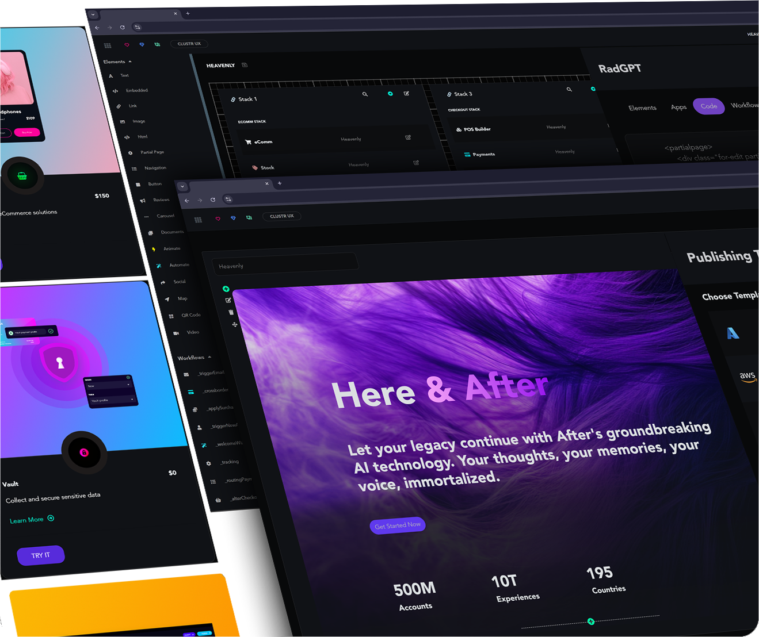Viewport: 759px width, 637px height.
Task: Open the _crossborder workflow
Action: point(215,390)
